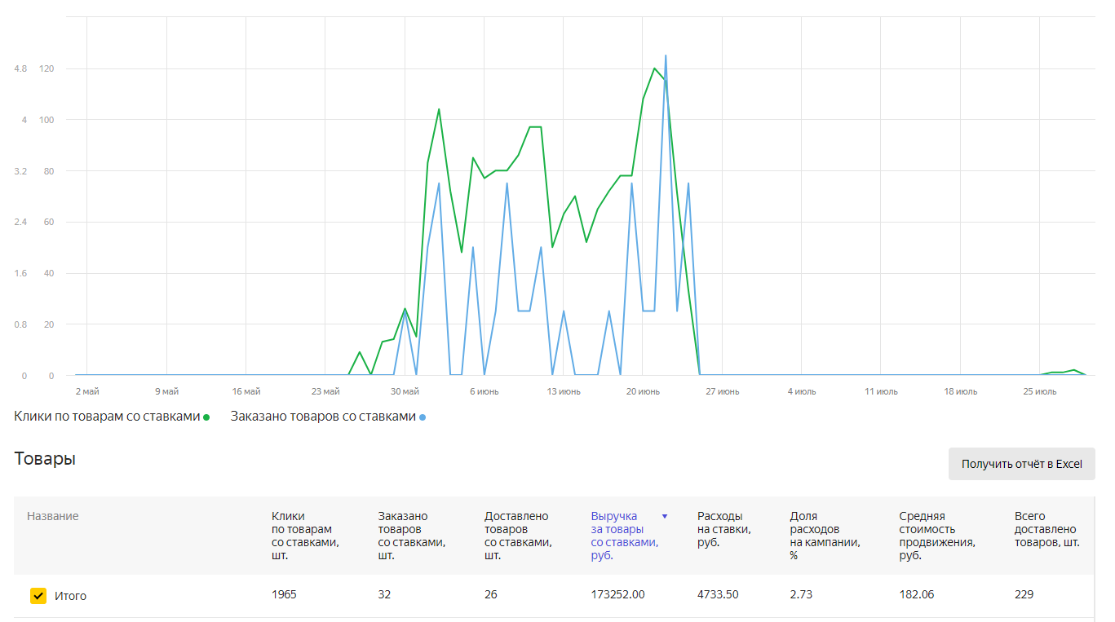The image size is (1115, 622).
Task: Sort by Выручка за товары со ставками column
Action: pos(624,536)
